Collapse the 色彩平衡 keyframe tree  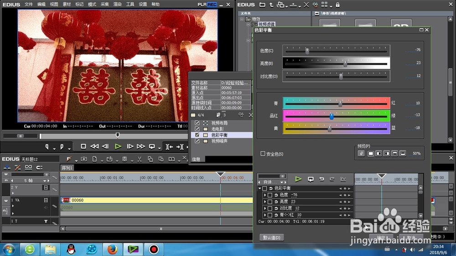point(260,188)
